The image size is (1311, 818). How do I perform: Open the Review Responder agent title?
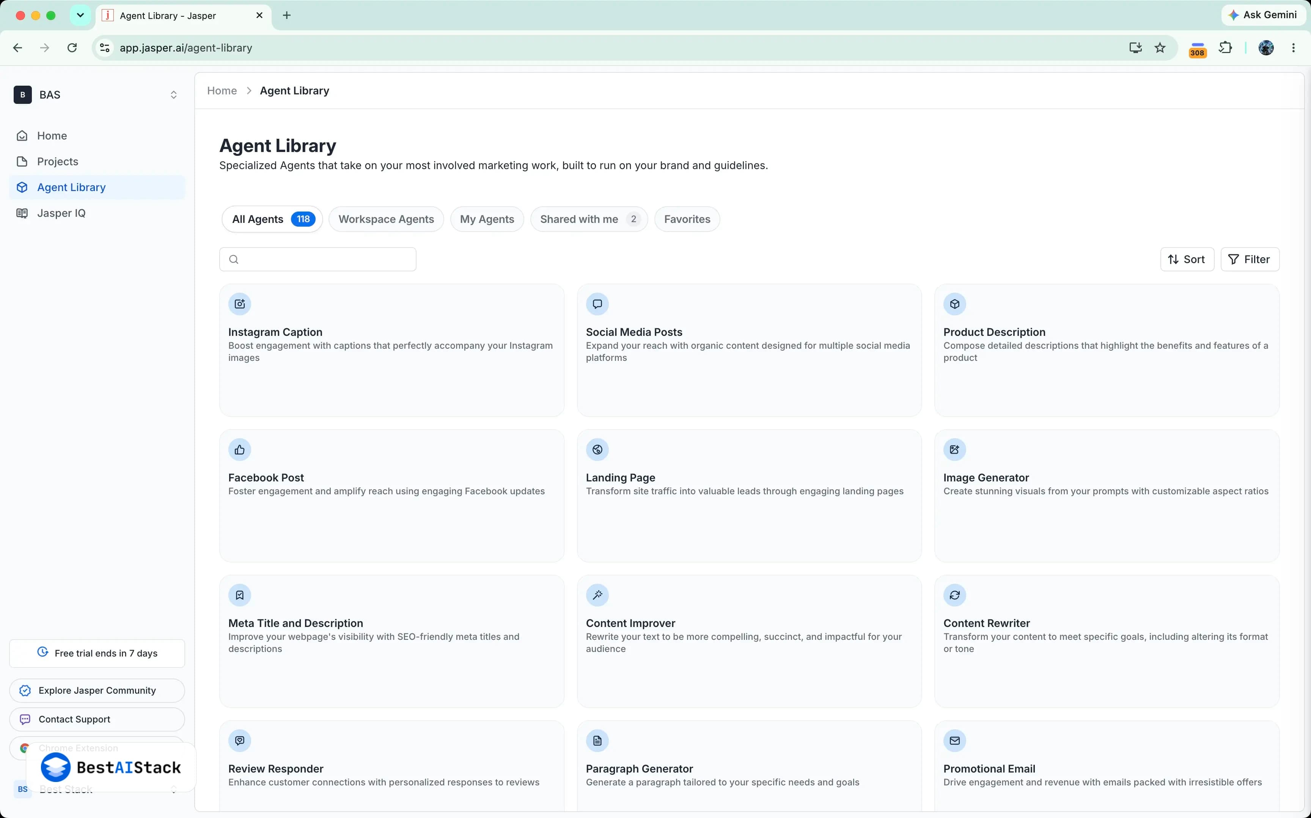tap(275, 769)
